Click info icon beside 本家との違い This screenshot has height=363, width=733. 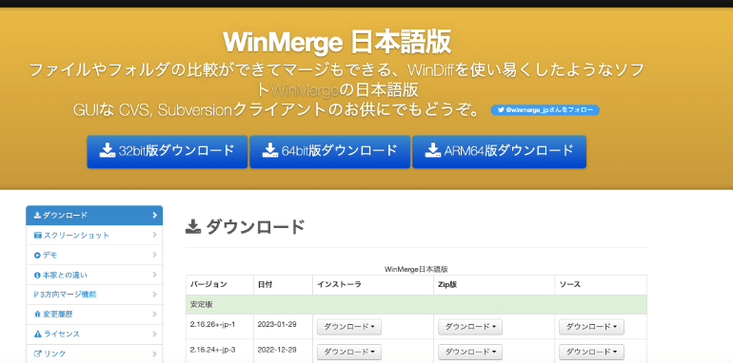[x=37, y=276]
